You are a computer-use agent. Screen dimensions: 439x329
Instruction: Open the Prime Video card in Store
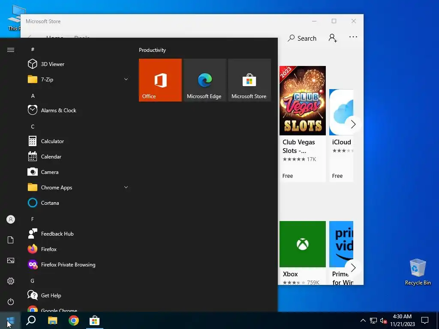coord(341,253)
